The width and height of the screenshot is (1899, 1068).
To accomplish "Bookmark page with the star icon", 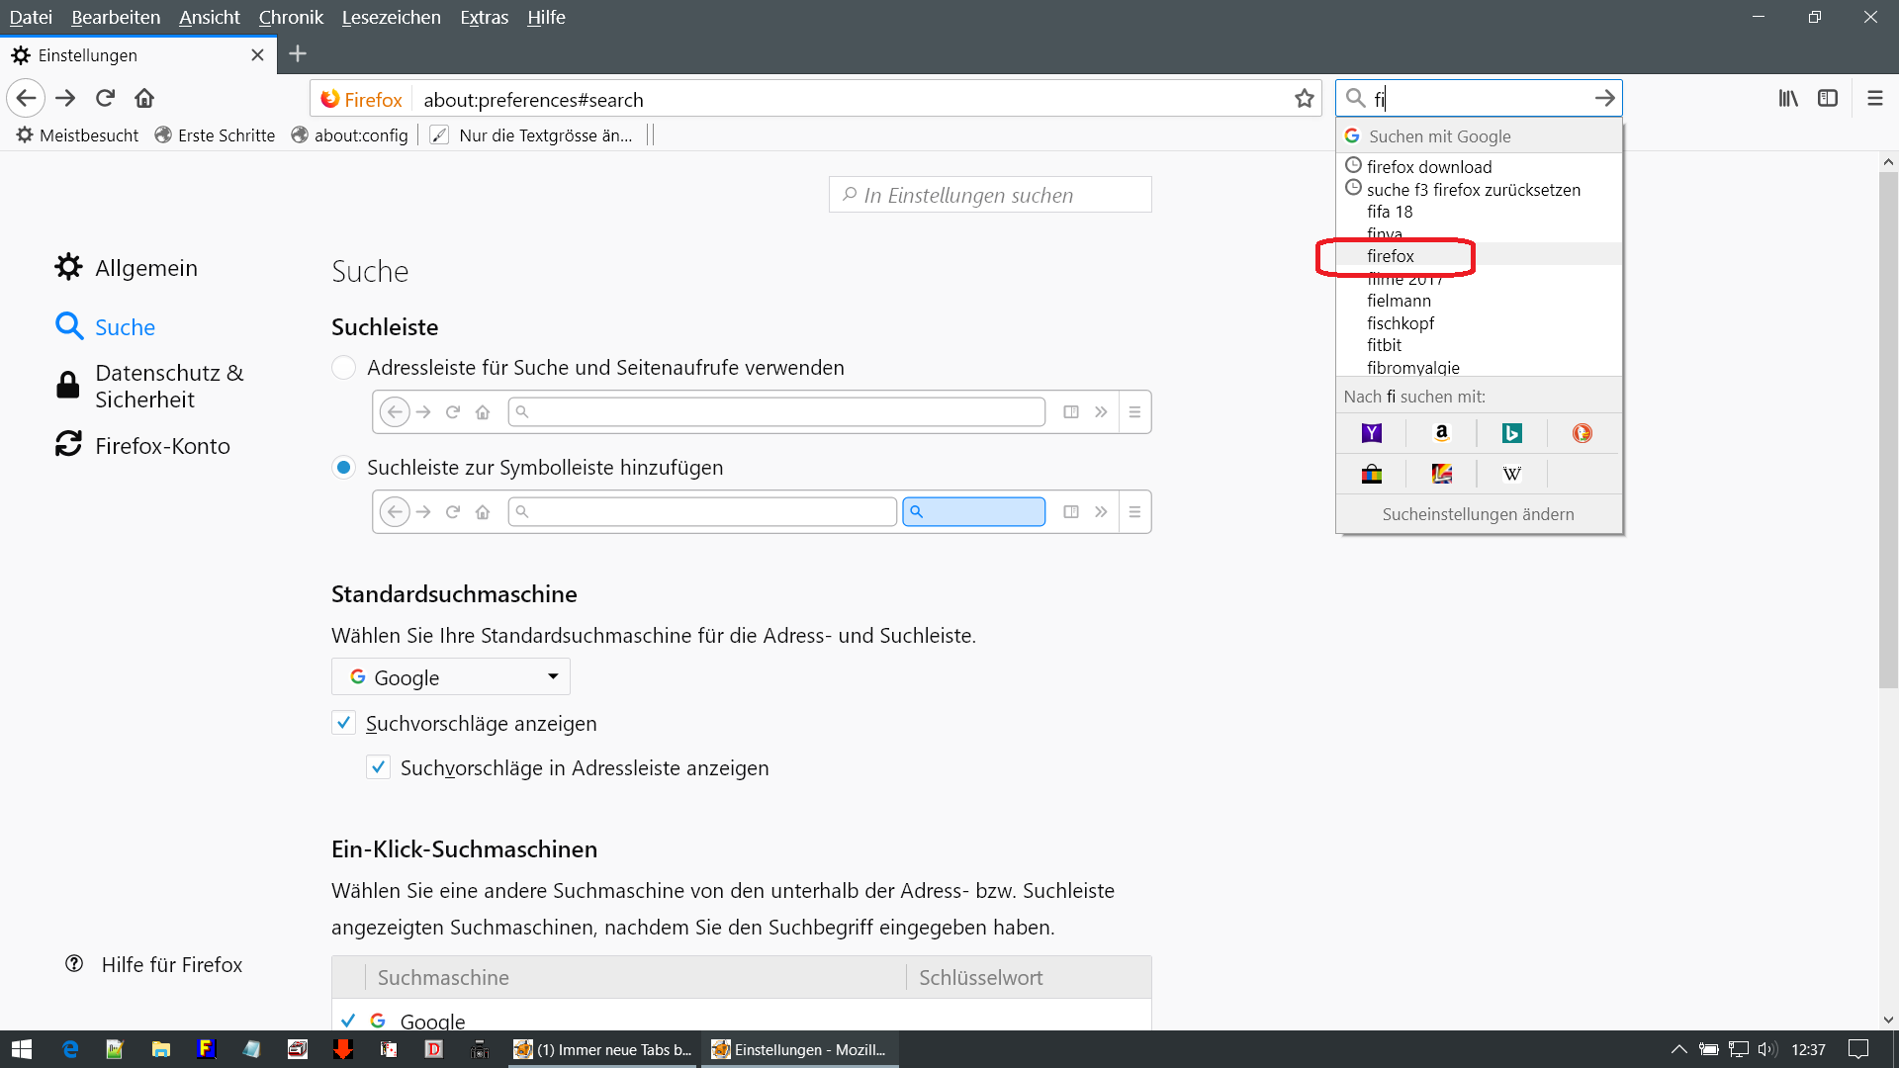I will [1304, 99].
